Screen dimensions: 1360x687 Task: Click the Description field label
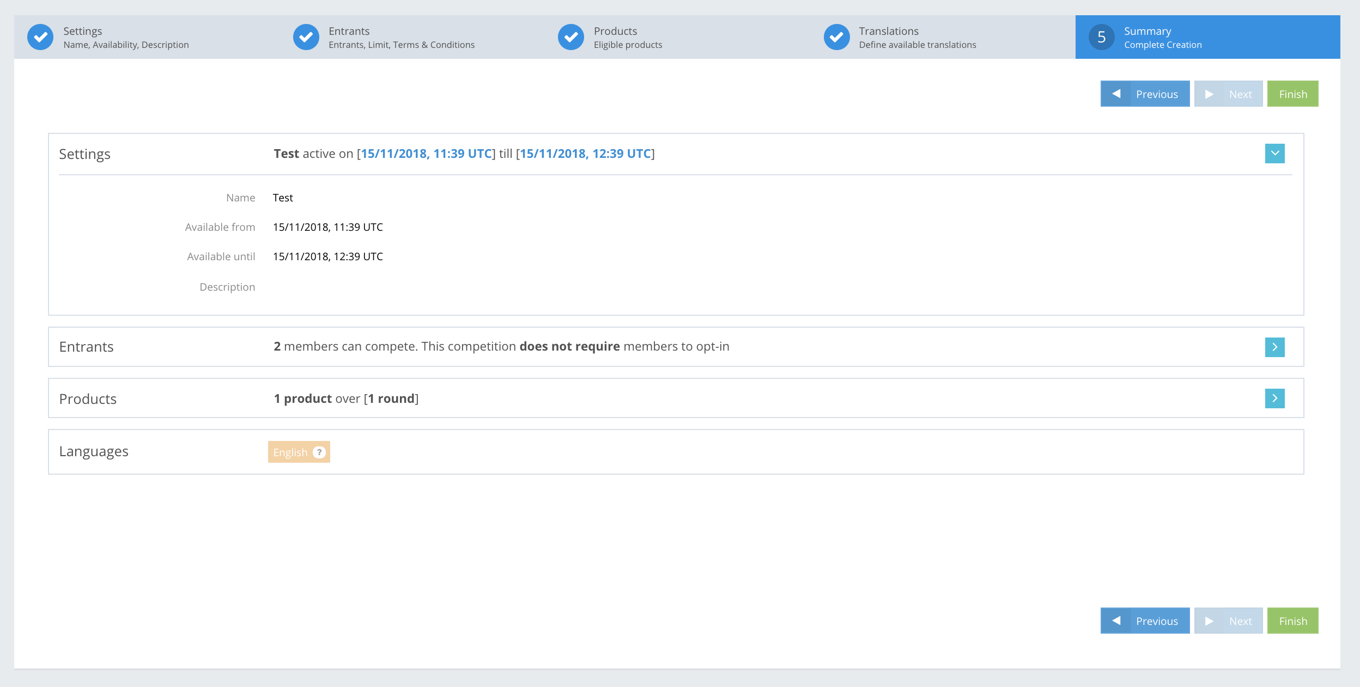[227, 287]
